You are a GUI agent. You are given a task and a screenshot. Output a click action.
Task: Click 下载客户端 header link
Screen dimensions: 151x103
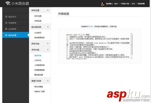125,4
